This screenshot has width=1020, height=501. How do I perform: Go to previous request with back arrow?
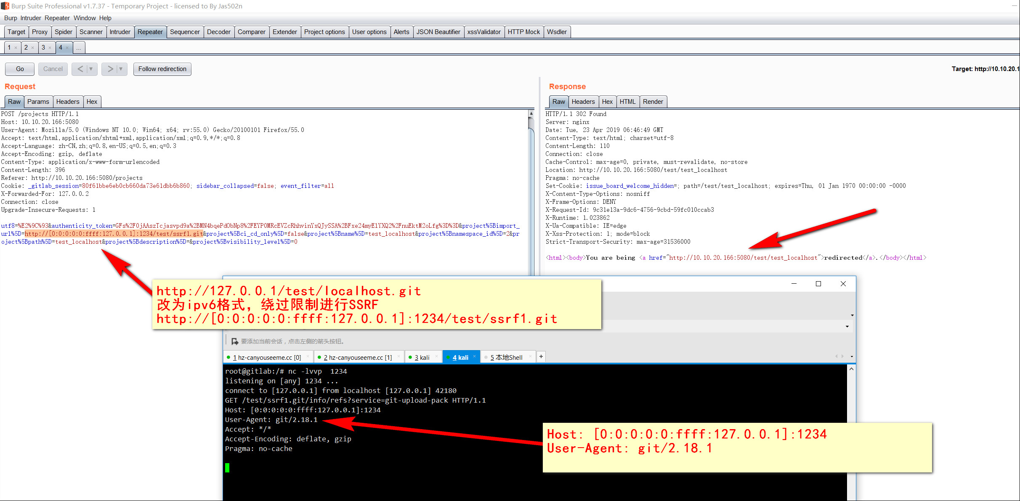click(80, 69)
